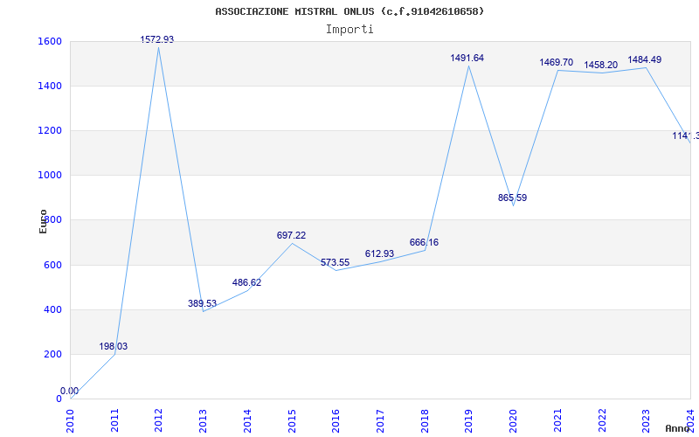Select the 1469.70 data label

(557, 62)
